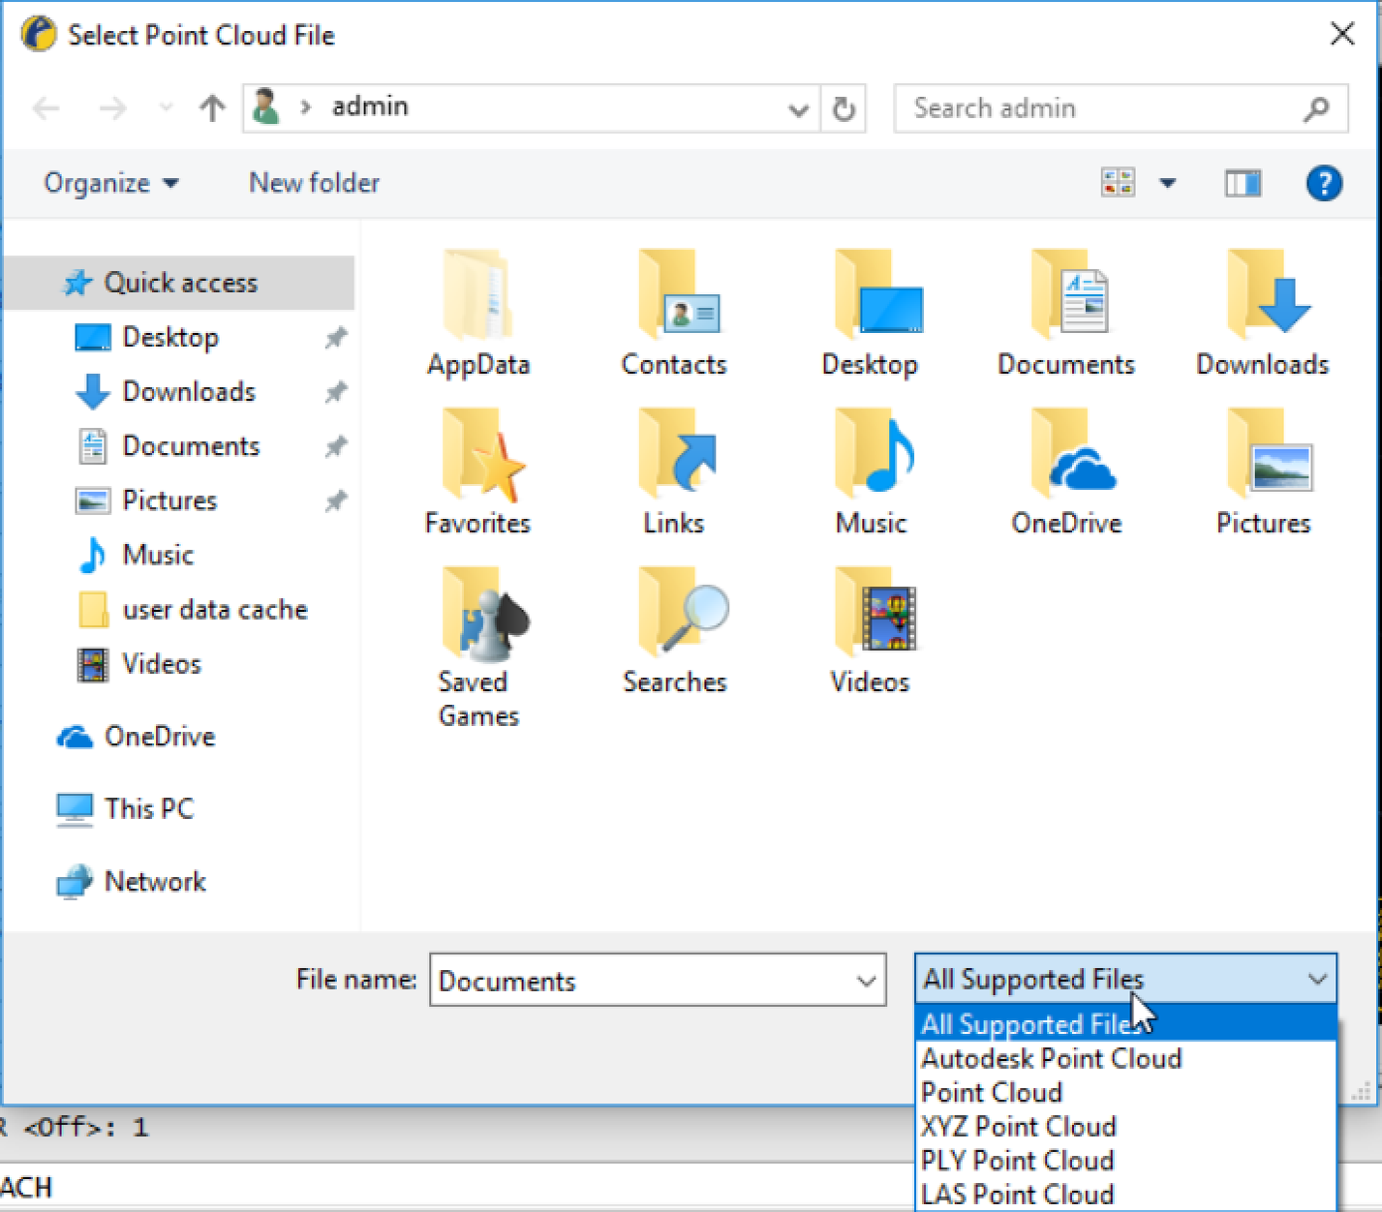Click New folder button
Viewport: 1382px width, 1212px height.
pyautogui.click(x=314, y=183)
